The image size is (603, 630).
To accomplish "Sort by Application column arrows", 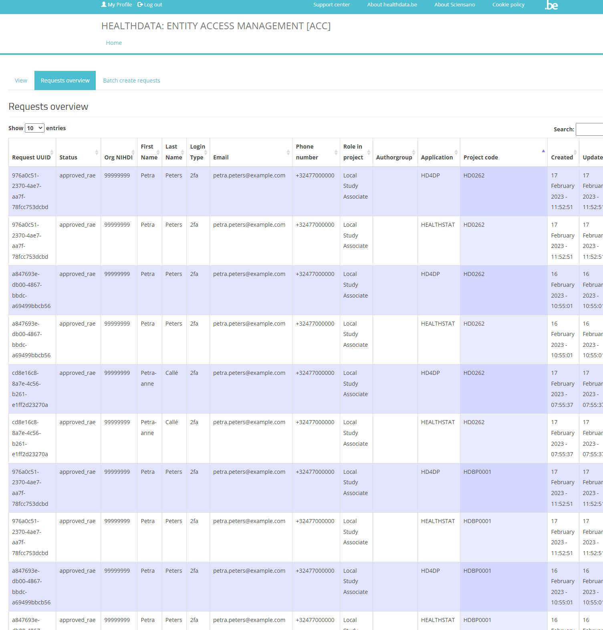I will [456, 152].
